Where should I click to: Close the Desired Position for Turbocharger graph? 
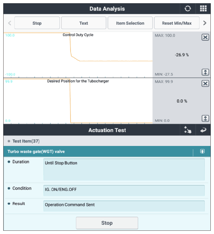click(205, 83)
